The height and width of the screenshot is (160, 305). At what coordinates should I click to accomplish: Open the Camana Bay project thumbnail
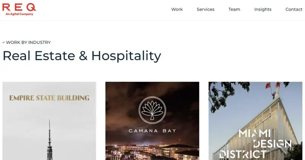(x=152, y=121)
